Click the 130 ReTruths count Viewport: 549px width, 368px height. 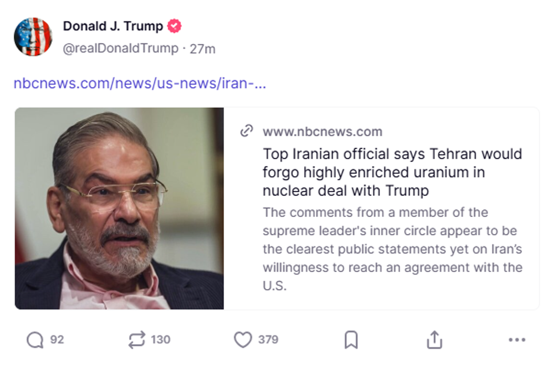point(161,339)
